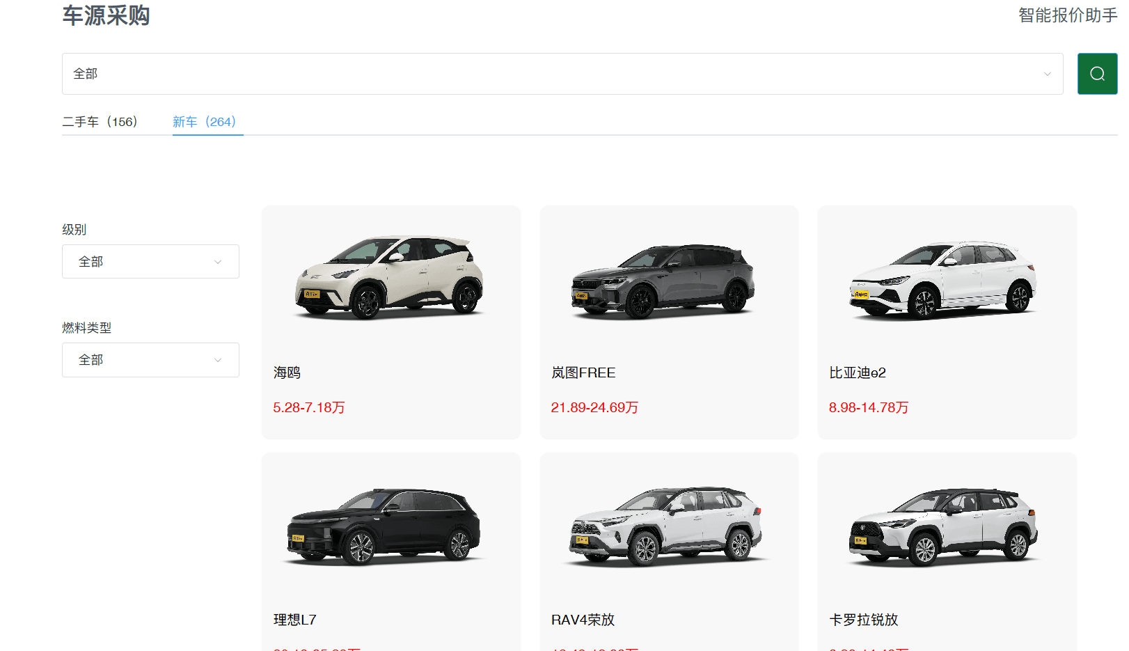Open the 岚图FREE model name link
Viewport: 1129px width, 651px height.
point(583,373)
